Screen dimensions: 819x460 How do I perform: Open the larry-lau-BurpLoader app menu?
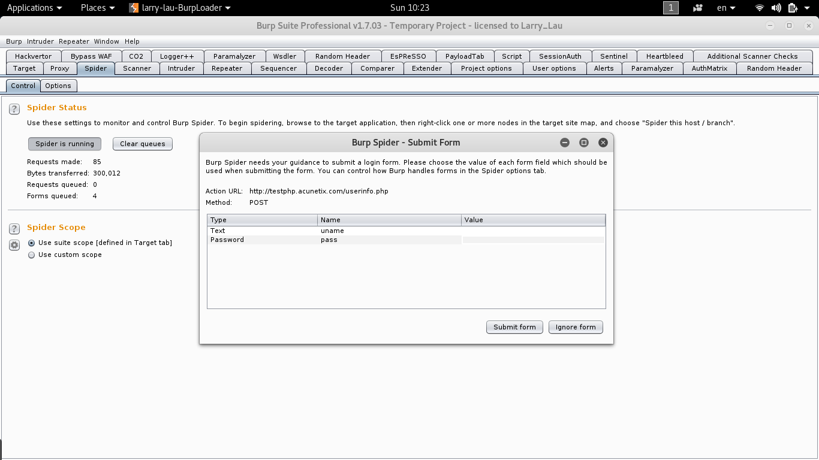[180, 8]
